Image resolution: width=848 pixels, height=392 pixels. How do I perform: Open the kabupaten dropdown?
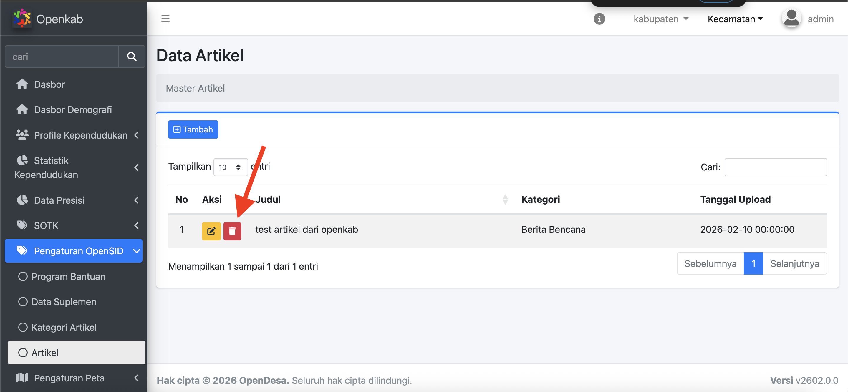661,19
